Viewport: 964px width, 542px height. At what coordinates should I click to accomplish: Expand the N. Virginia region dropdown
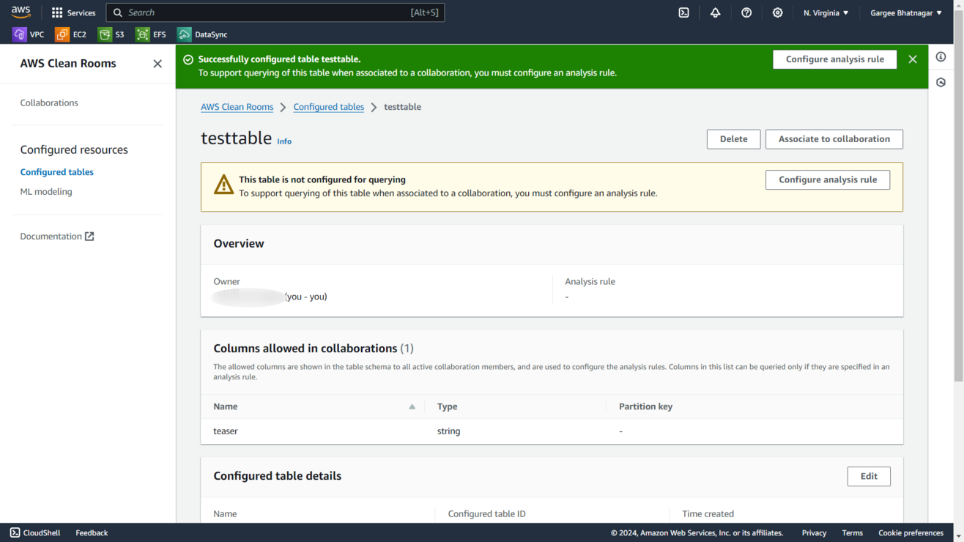tap(826, 12)
